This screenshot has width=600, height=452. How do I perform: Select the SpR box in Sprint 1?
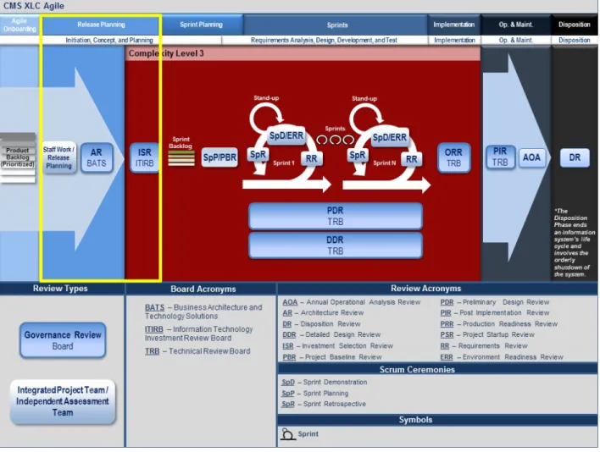coord(258,154)
